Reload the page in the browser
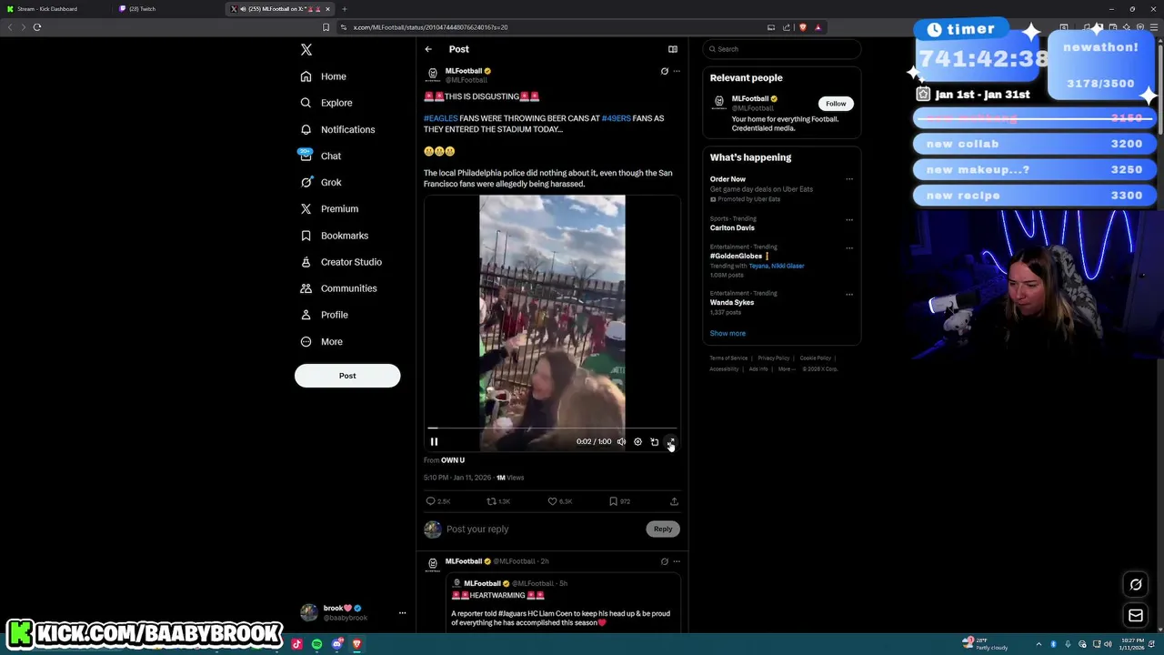 click(x=37, y=27)
